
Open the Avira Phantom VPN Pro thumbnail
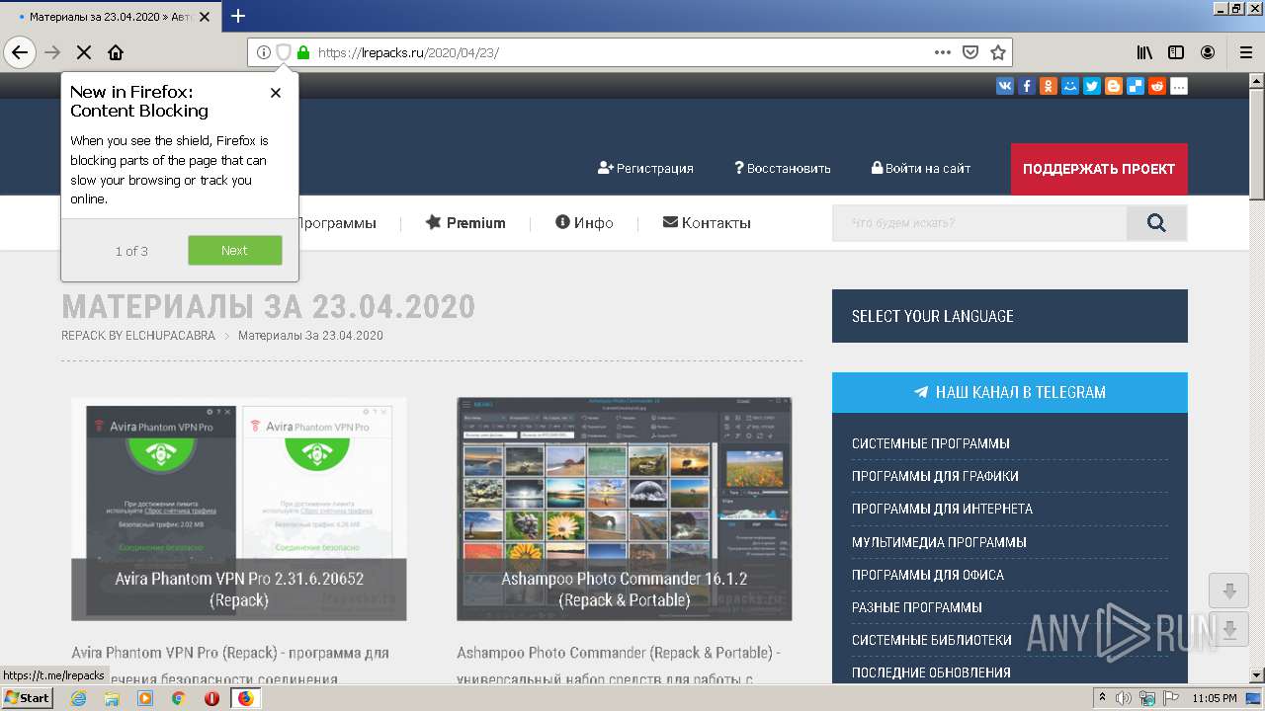(239, 509)
